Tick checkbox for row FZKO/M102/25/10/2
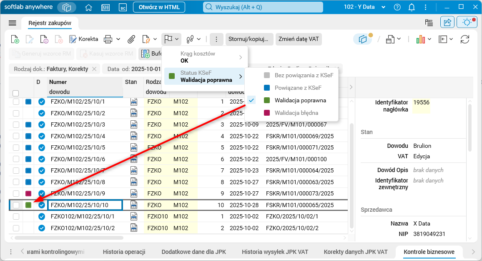This screenshot has height=261, width=482. (x=16, y=113)
